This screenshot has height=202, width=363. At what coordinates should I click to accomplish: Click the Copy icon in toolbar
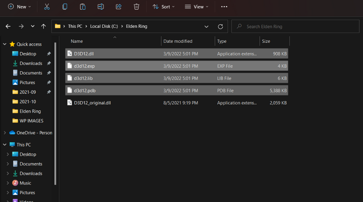tap(65, 7)
